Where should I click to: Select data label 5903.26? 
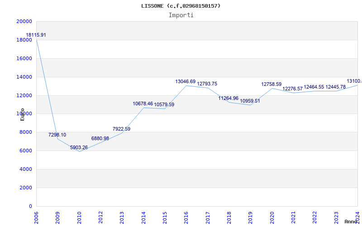pyautogui.click(x=79, y=148)
